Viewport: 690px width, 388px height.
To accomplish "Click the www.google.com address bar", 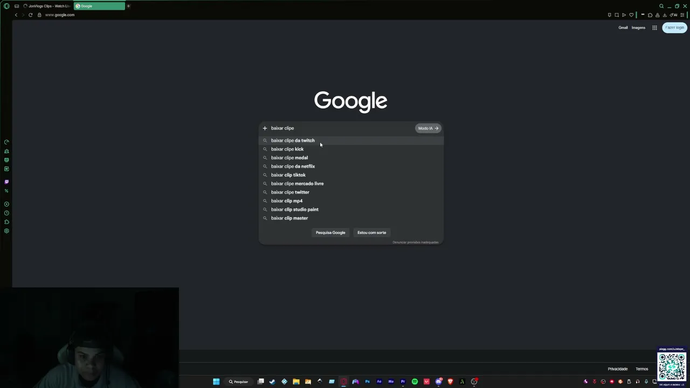I will click(x=59, y=15).
